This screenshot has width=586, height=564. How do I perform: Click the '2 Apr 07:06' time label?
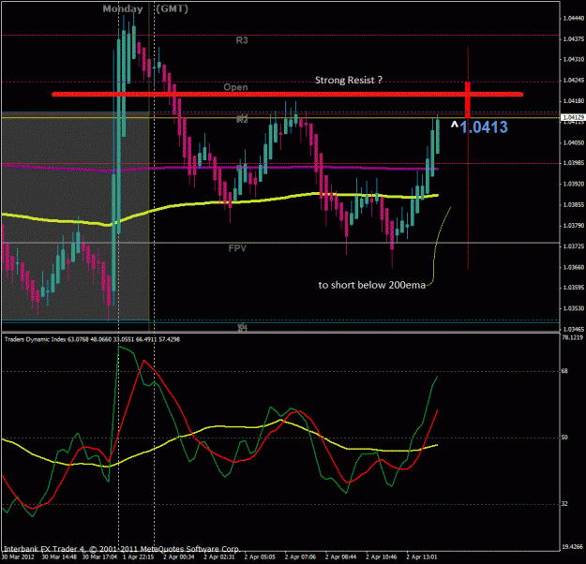tap(300, 557)
